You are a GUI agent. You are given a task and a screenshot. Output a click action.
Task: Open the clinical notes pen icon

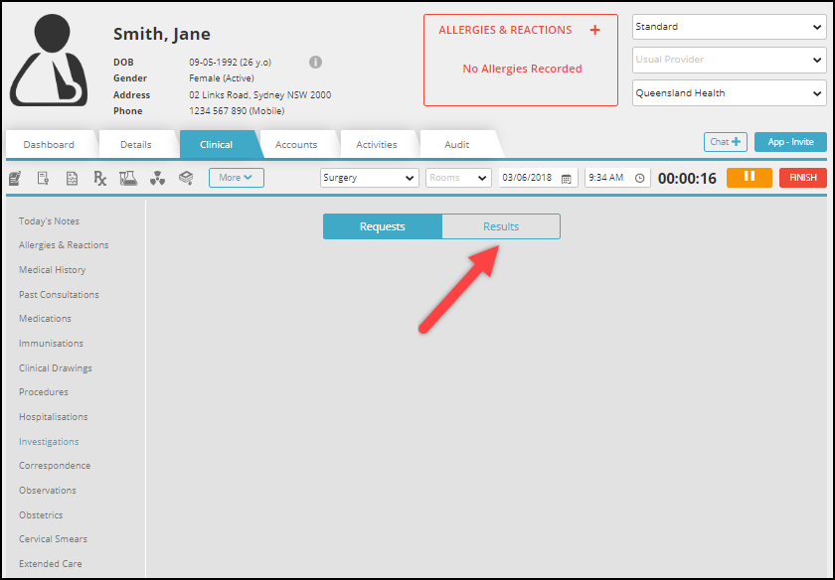[x=15, y=178]
